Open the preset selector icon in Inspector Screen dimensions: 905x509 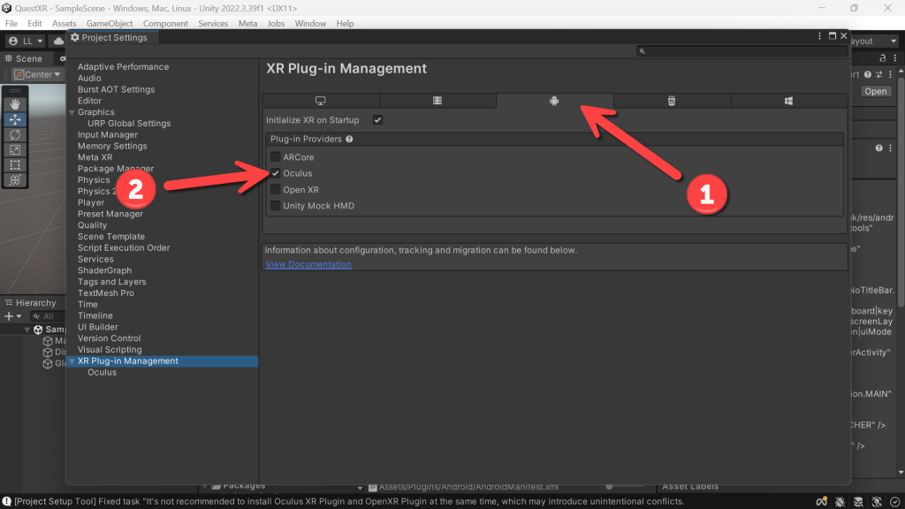pyautogui.click(x=879, y=74)
